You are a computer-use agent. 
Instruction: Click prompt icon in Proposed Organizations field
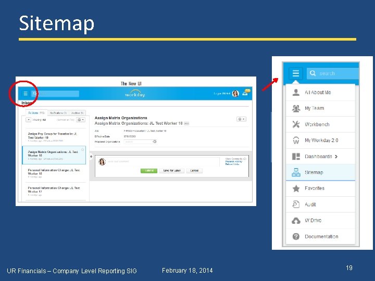pos(155,142)
